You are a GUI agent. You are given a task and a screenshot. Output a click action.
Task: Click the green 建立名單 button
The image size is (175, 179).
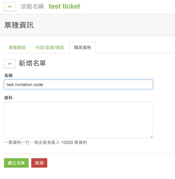(16, 163)
